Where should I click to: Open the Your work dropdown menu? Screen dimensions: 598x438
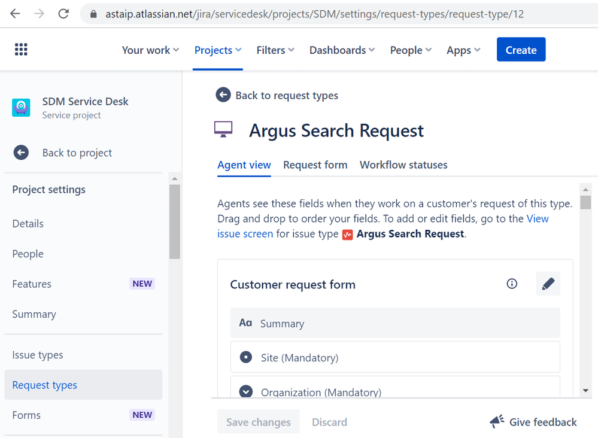click(x=150, y=50)
